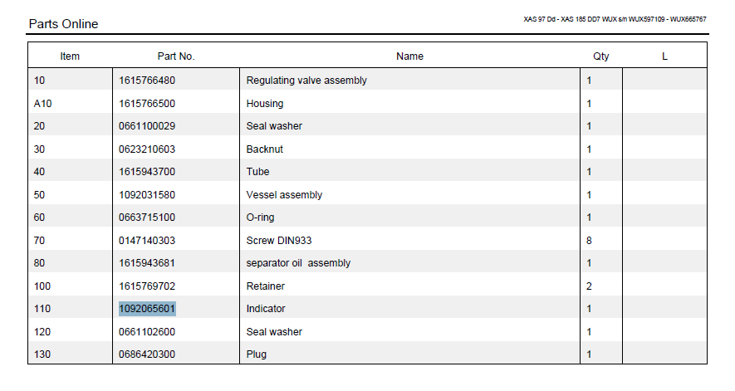Click the Plug part number 0686420300

tap(147, 354)
